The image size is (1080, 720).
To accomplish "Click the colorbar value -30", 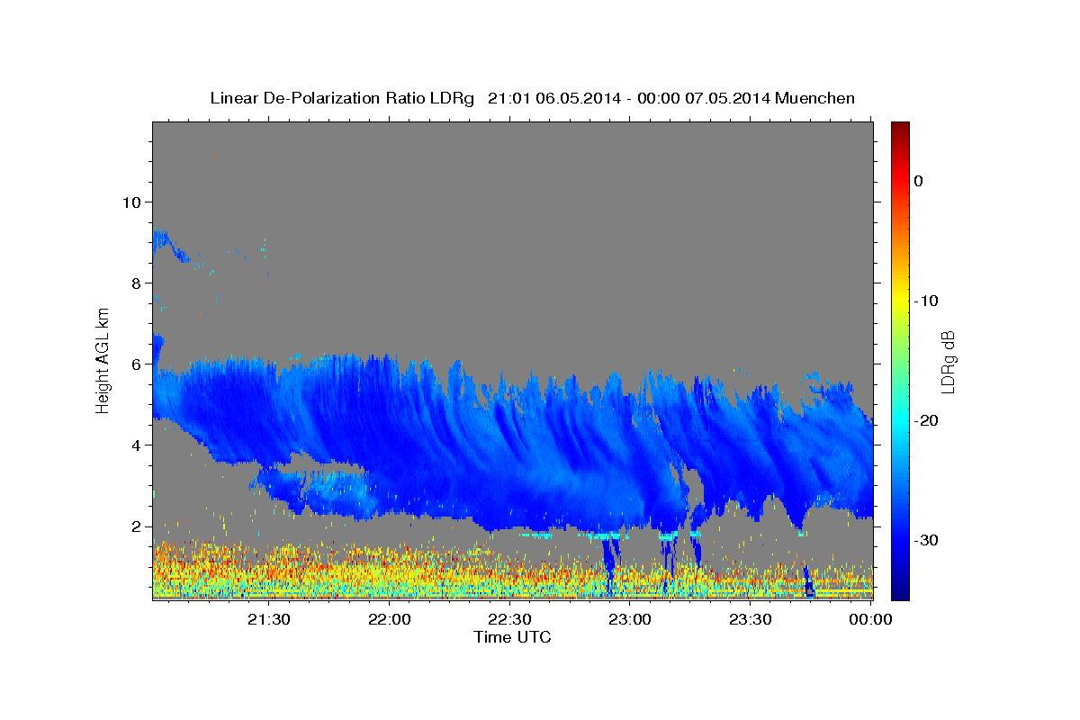I will [926, 540].
